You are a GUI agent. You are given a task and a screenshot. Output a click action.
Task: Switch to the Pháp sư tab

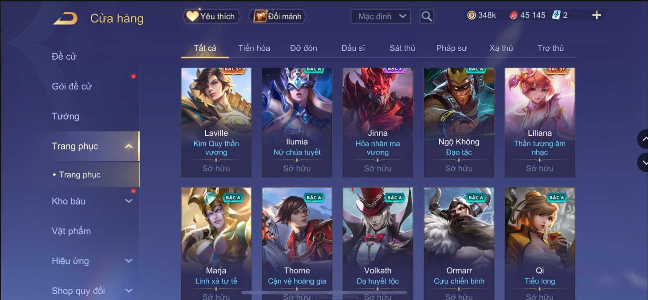tap(451, 48)
